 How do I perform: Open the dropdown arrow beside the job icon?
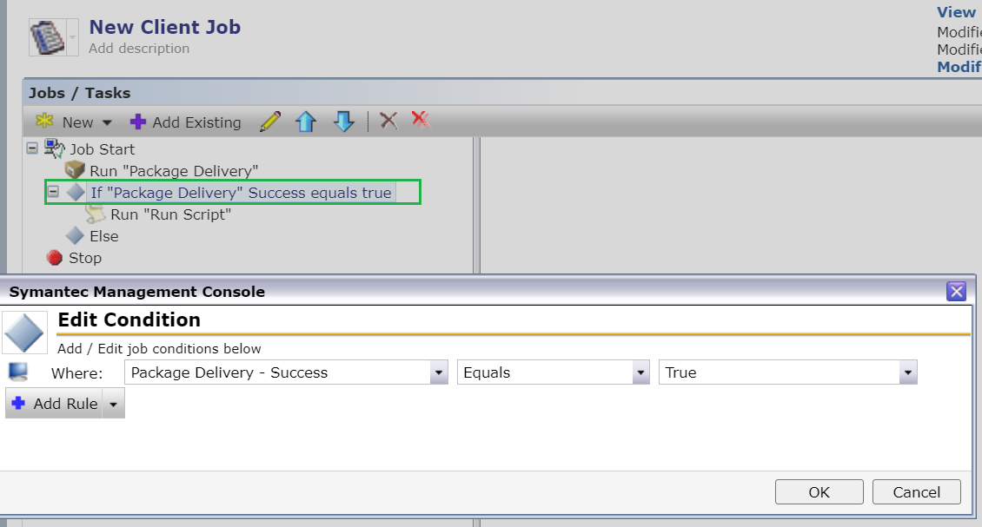point(73,37)
